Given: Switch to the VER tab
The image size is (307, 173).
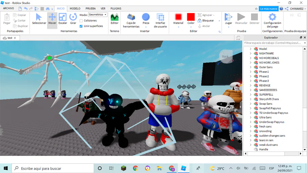Looking at the screenshot, I should point(103,9).
